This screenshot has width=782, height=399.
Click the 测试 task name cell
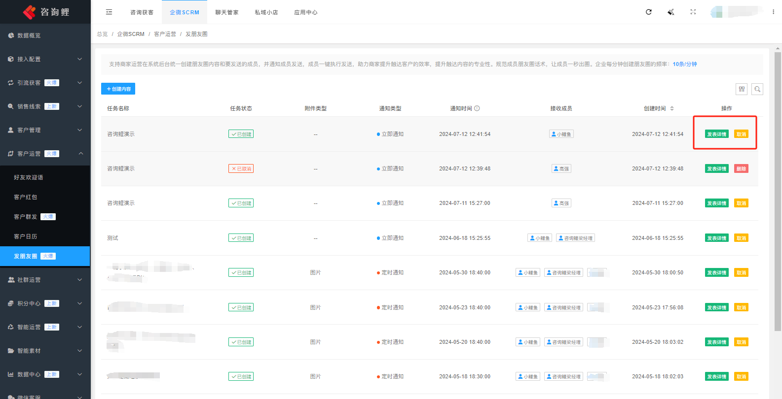(x=112, y=238)
